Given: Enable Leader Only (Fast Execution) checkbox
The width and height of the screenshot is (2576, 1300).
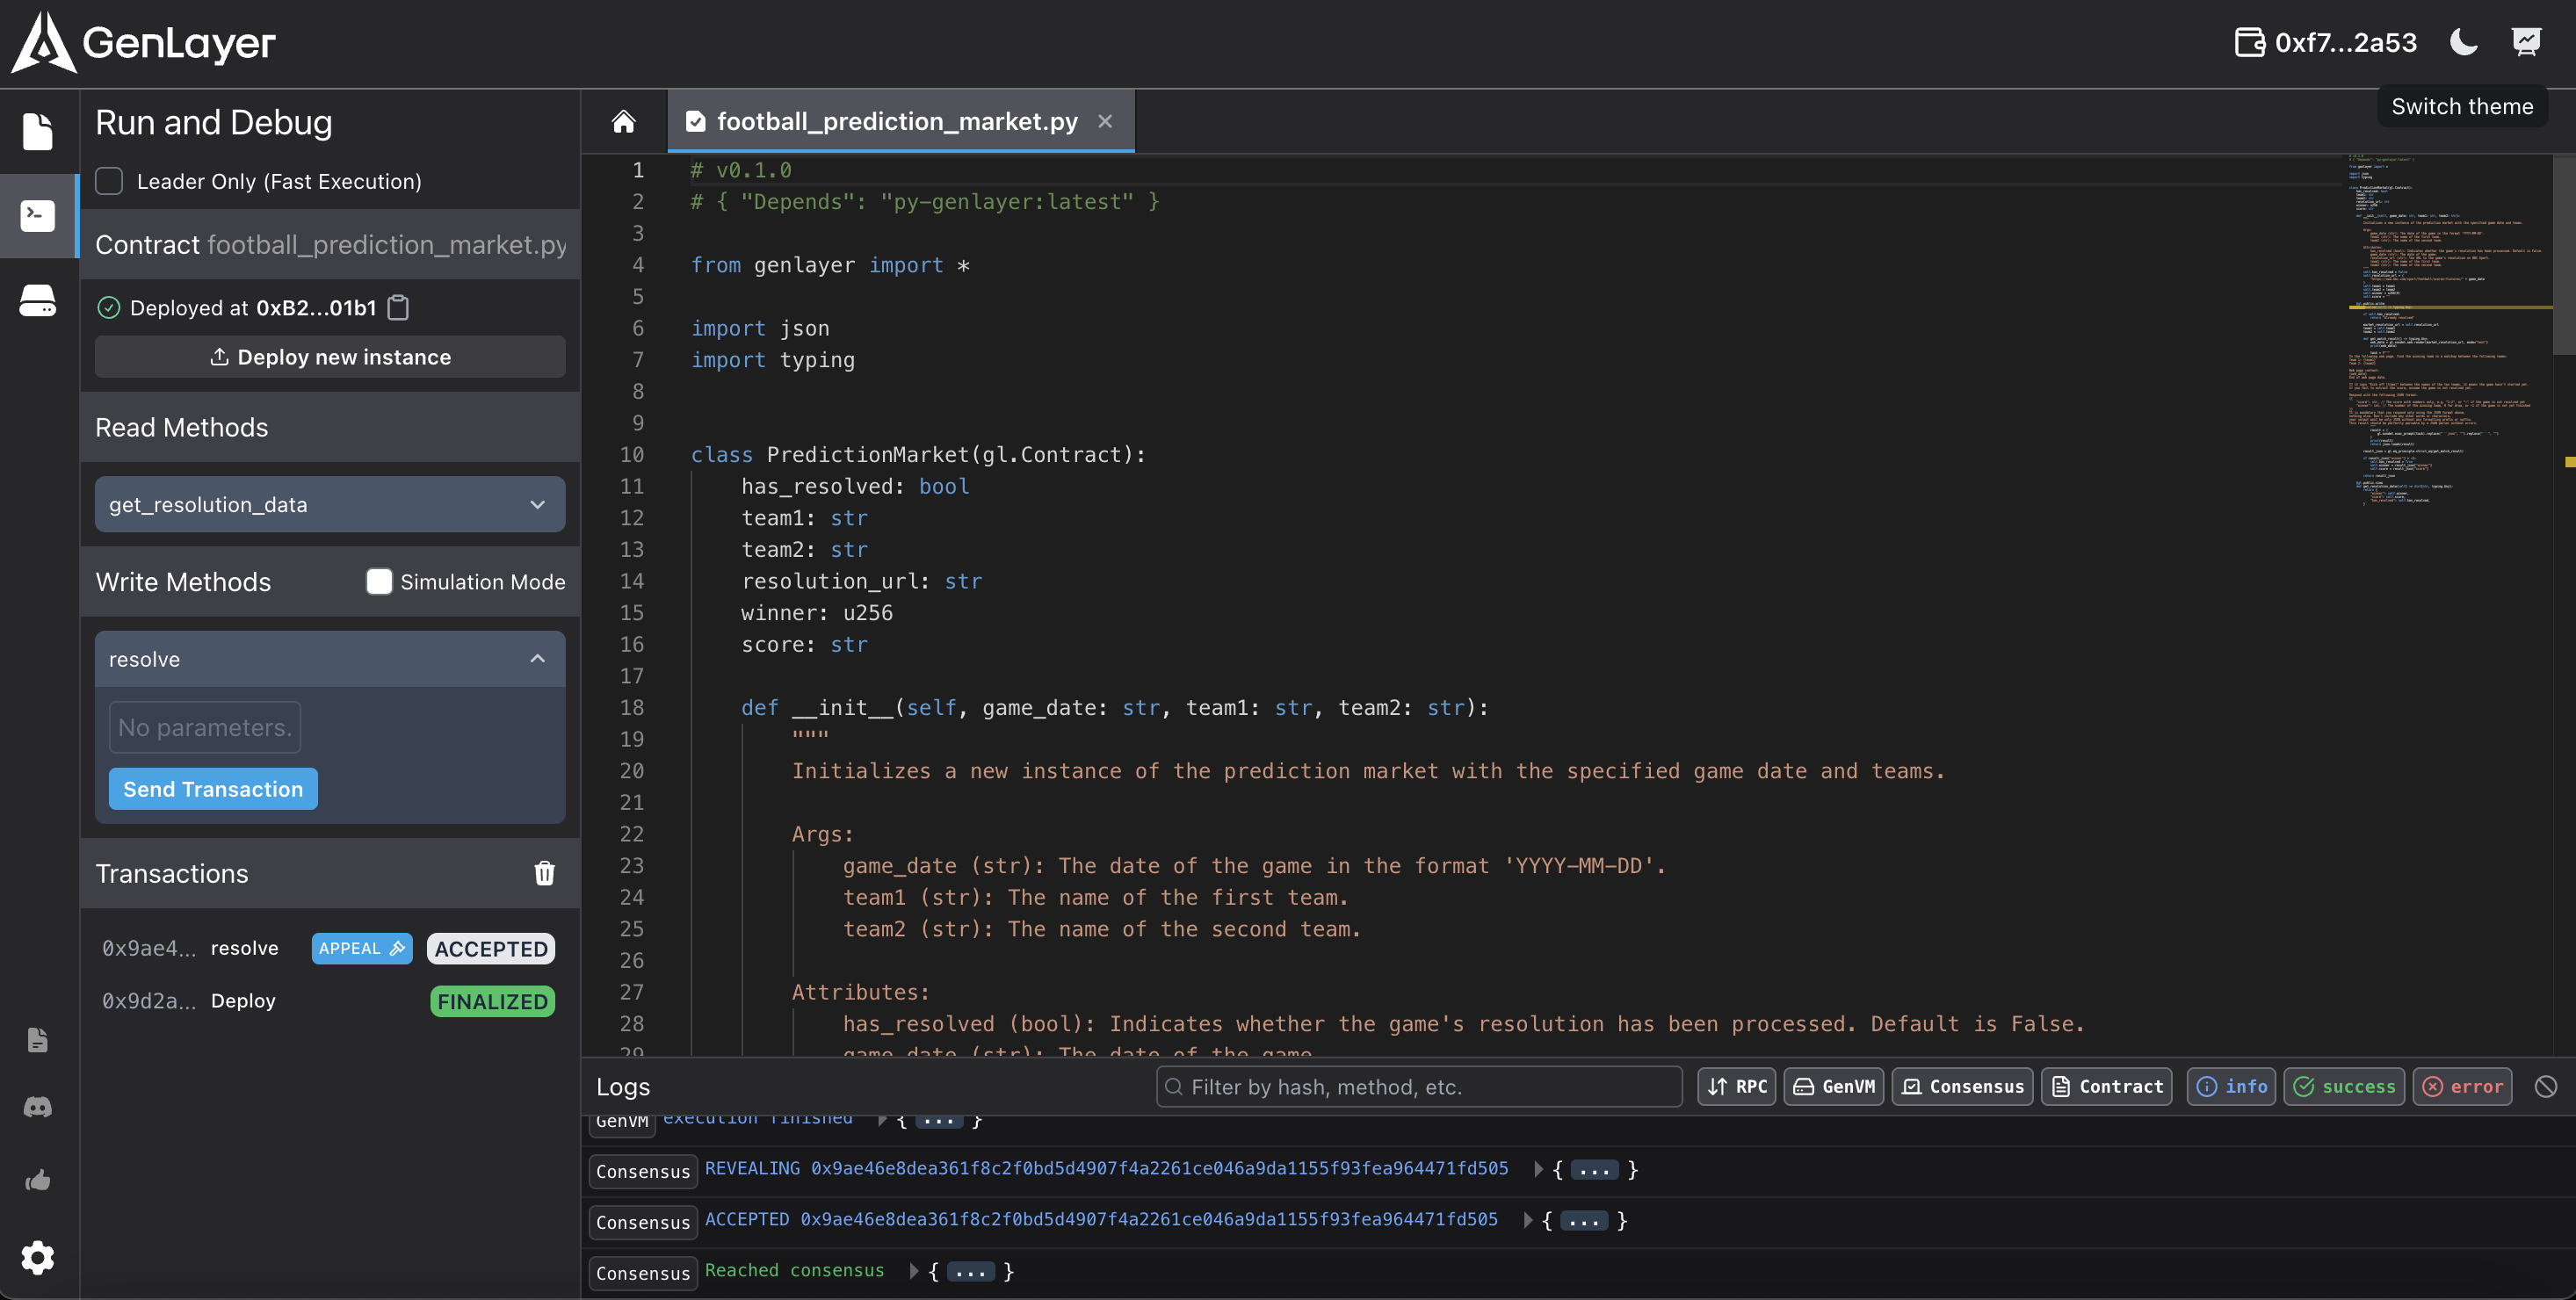Looking at the screenshot, I should tap(109, 181).
